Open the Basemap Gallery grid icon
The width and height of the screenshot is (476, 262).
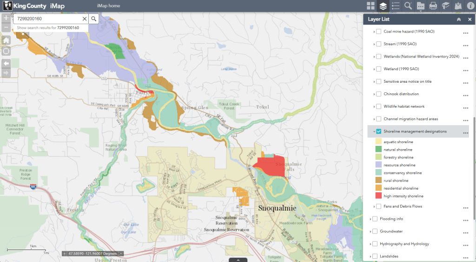coord(370,6)
